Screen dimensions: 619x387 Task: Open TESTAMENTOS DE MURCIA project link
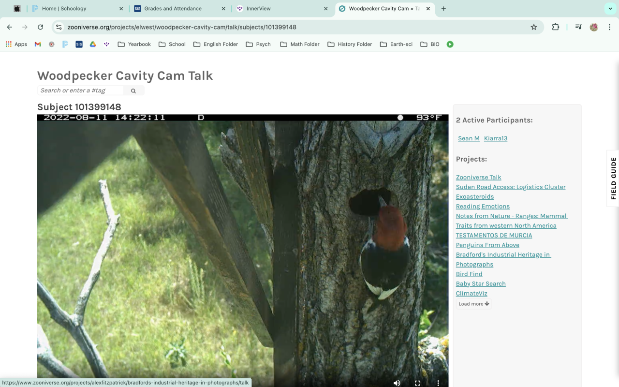494,235
